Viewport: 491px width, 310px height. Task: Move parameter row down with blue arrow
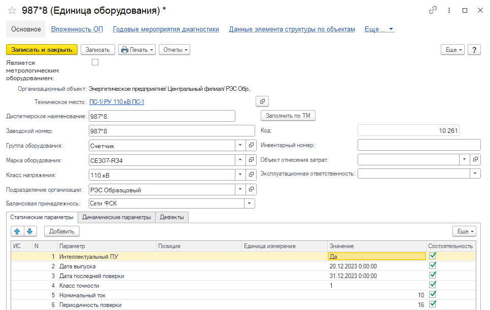coord(30,231)
